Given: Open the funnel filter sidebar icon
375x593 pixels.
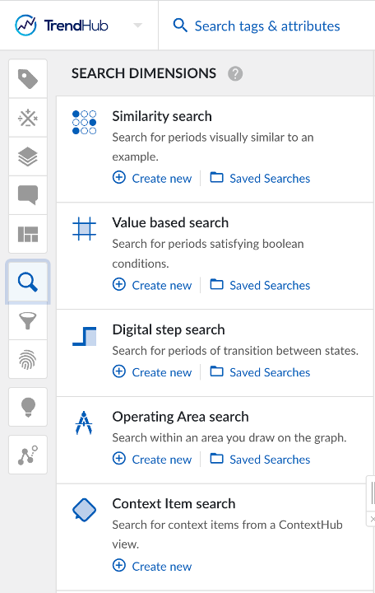Looking at the screenshot, I should coord(28,321).
